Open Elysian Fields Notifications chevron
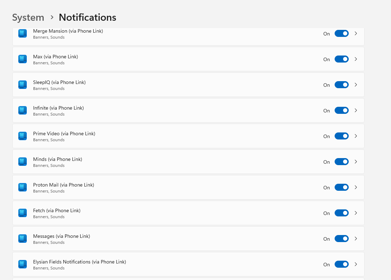391x280 pixels. (x=356, y=264)
